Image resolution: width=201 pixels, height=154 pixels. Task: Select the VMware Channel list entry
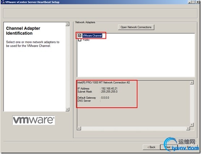pyautogui.click(x=92, y=35)
